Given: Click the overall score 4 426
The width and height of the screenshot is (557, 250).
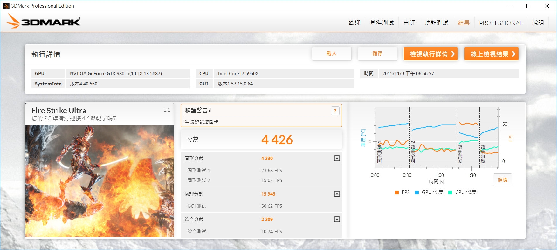Looking at the screenshot, I should click(x=277, y=139).
